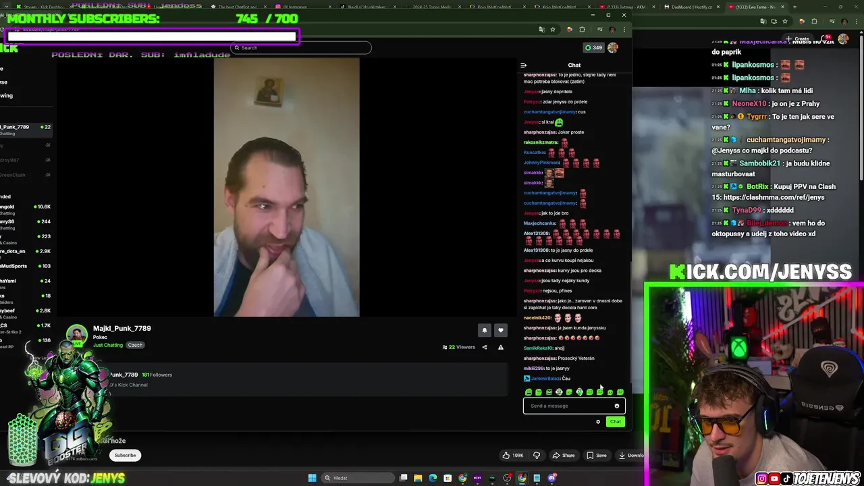Select sidebar channel with 10.6K viewers
The image size is (864, 486).
tap(26, 209)
